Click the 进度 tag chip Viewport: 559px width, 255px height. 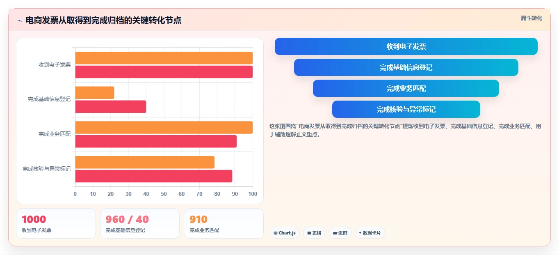click(340, 233)
